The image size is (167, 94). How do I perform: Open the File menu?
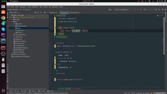(x=8, y=7)
